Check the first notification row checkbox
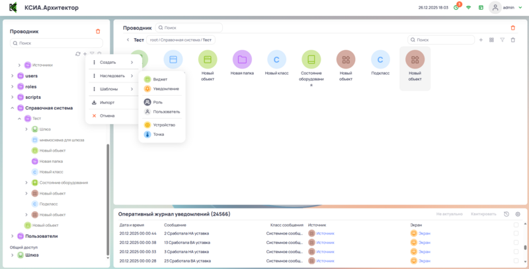This screenshot has height=269, width=529. click(x=516, y=233)
